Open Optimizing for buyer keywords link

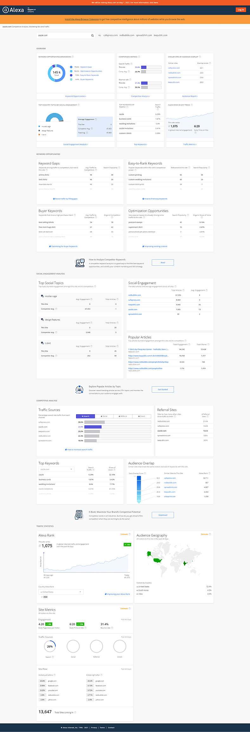[x=63, y=246]
